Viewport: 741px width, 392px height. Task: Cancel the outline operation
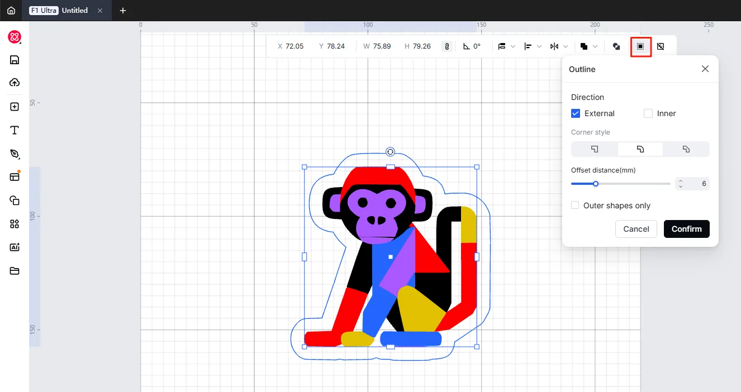pos(636,229)
